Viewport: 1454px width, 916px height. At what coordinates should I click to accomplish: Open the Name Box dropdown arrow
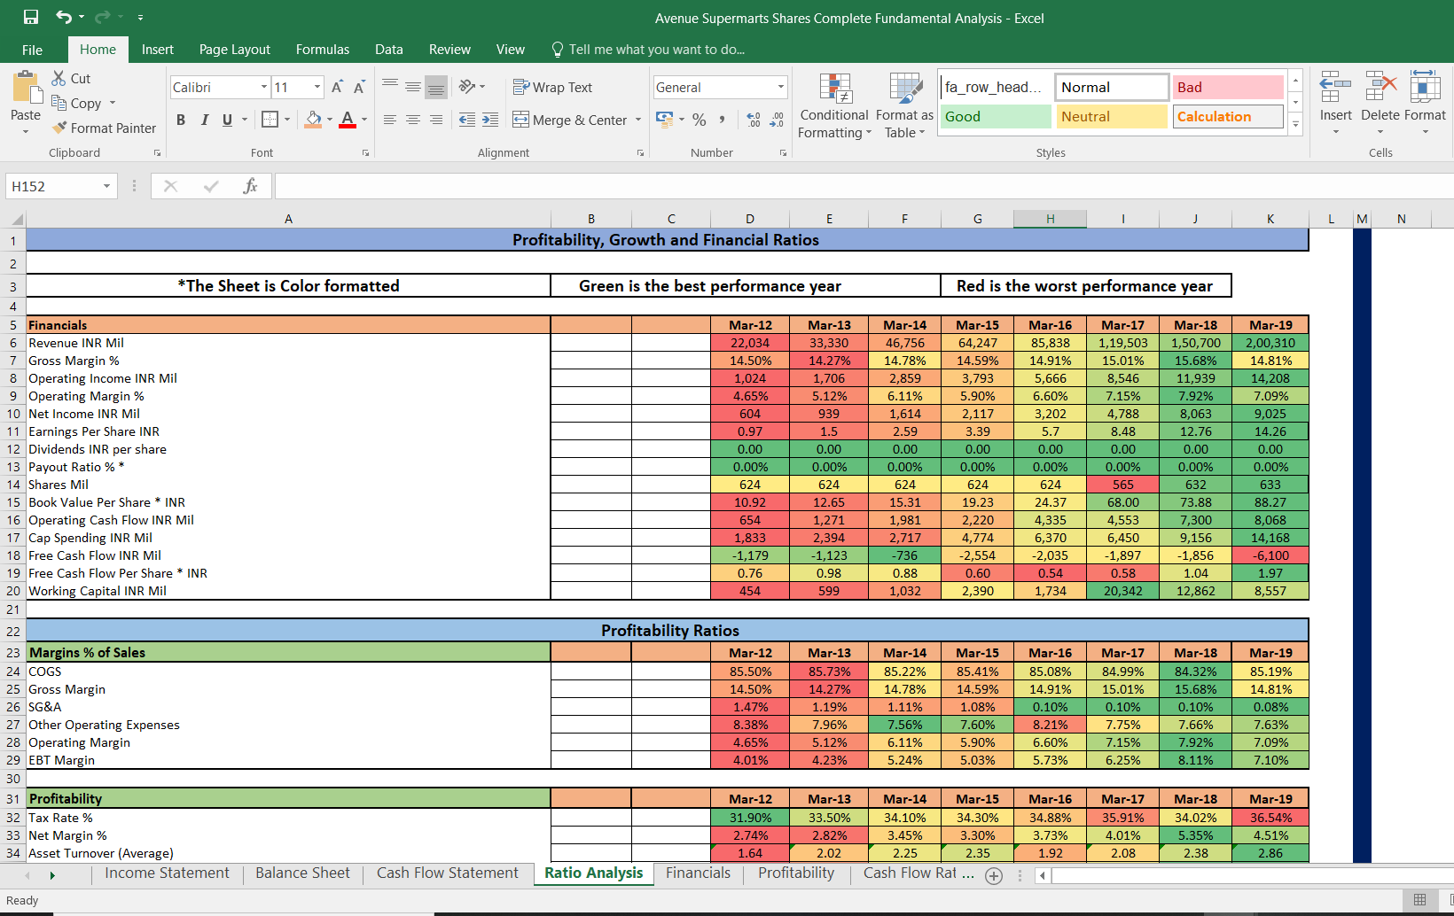(106, 186)
